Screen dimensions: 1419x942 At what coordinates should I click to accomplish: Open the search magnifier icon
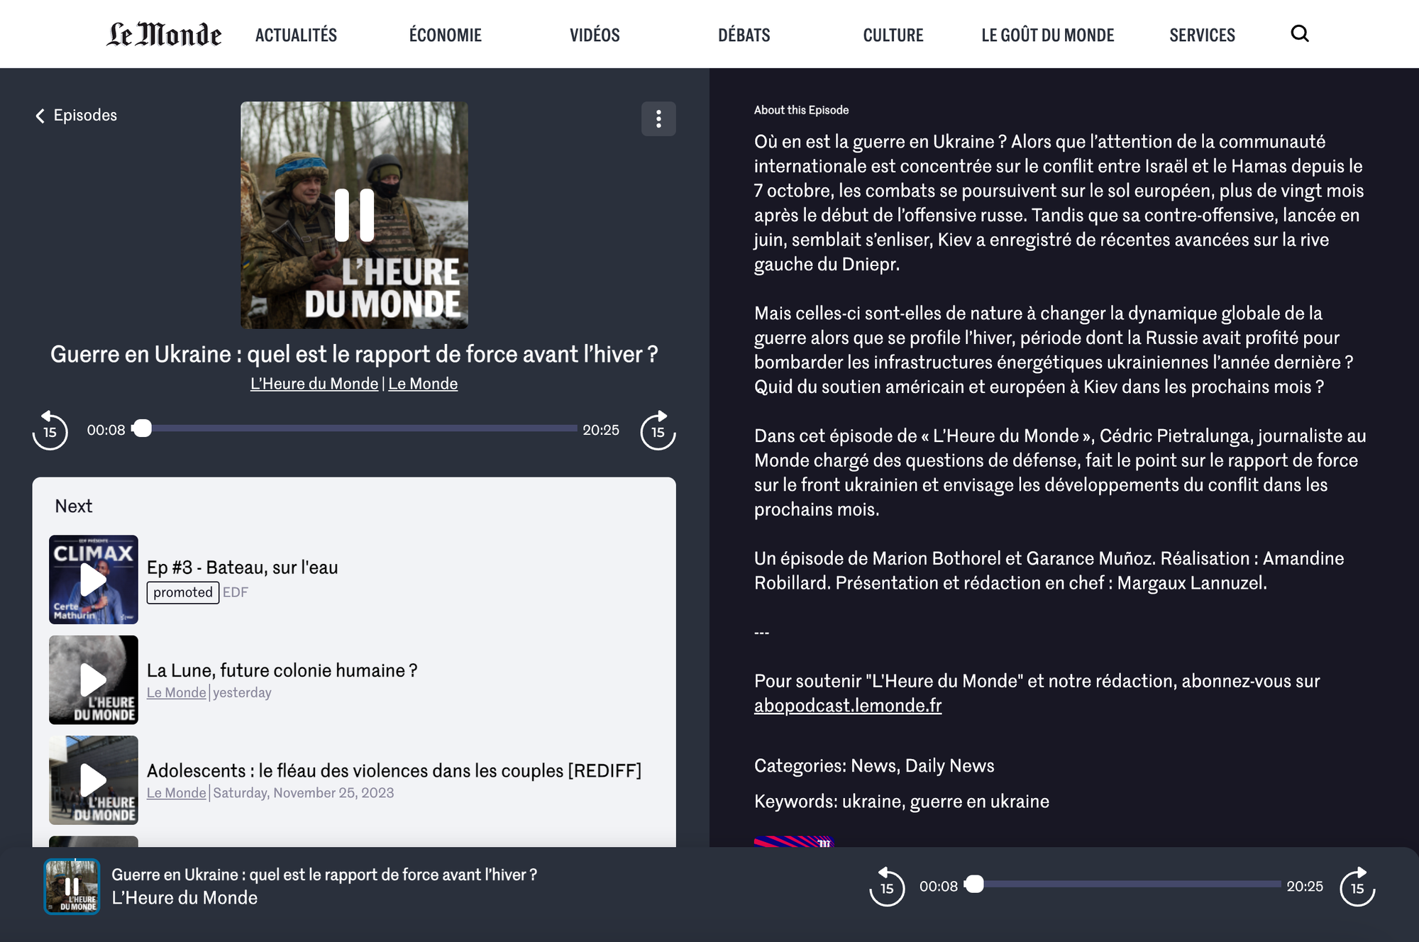pos(1299,33)
